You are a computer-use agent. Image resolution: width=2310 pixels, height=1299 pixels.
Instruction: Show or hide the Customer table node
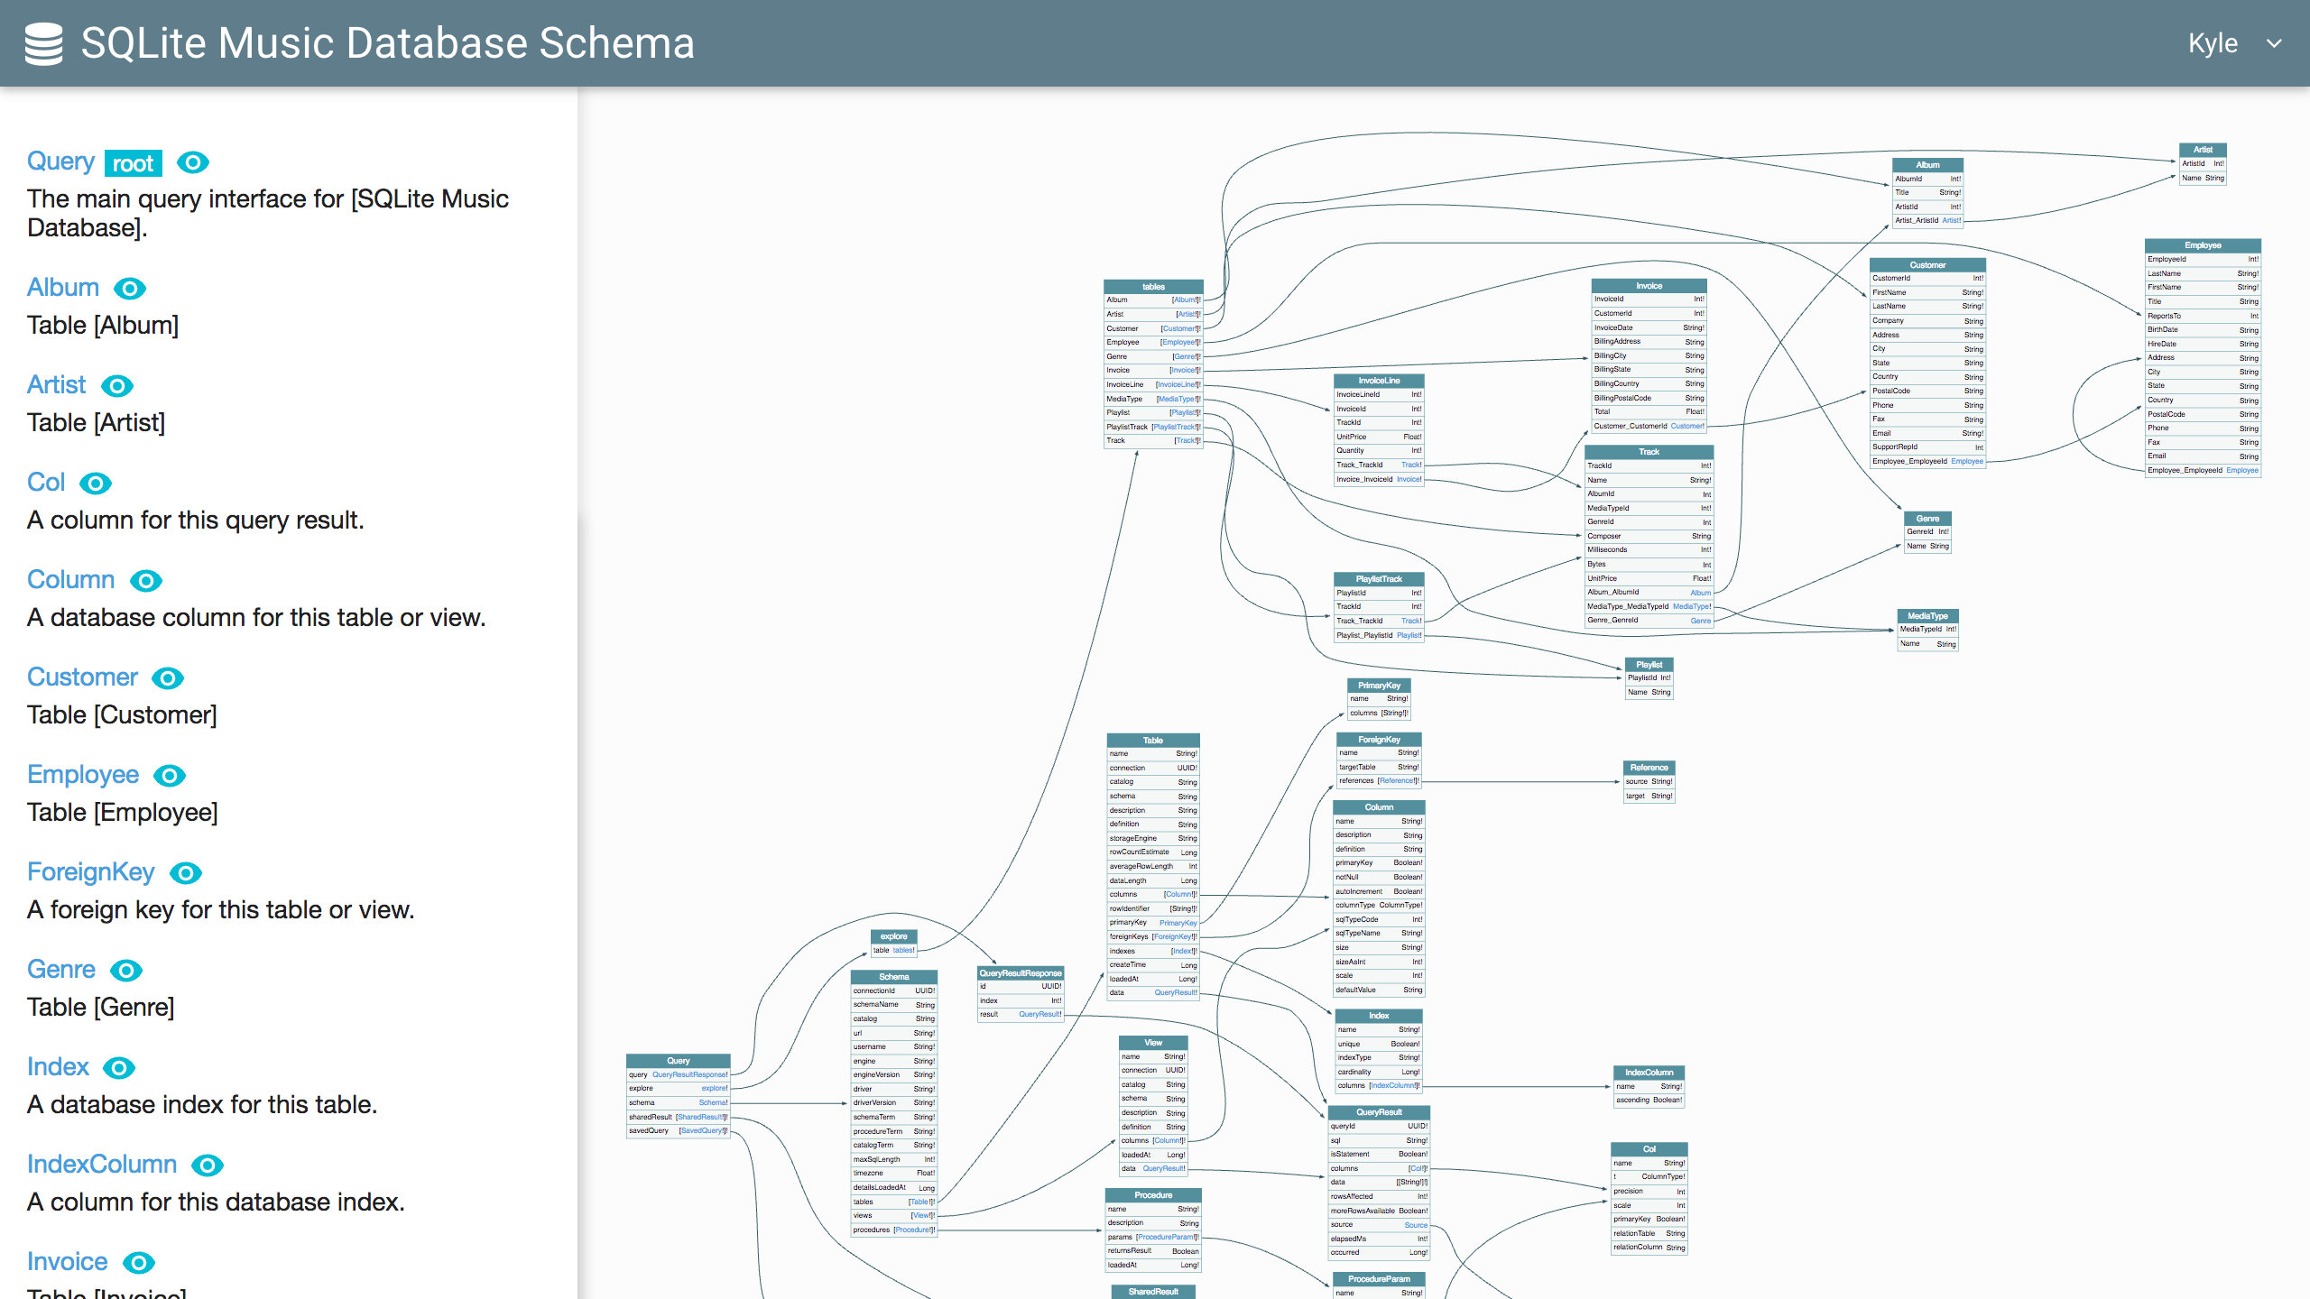[x=167, y=678]
